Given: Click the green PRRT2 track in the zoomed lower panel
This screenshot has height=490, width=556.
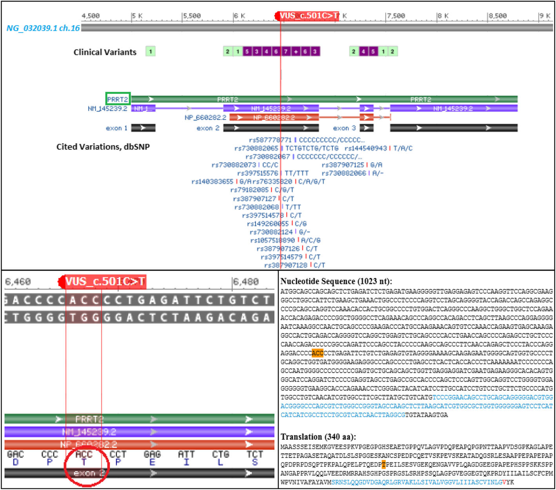Looking at the screenshot, I should [x=139, y=419].
